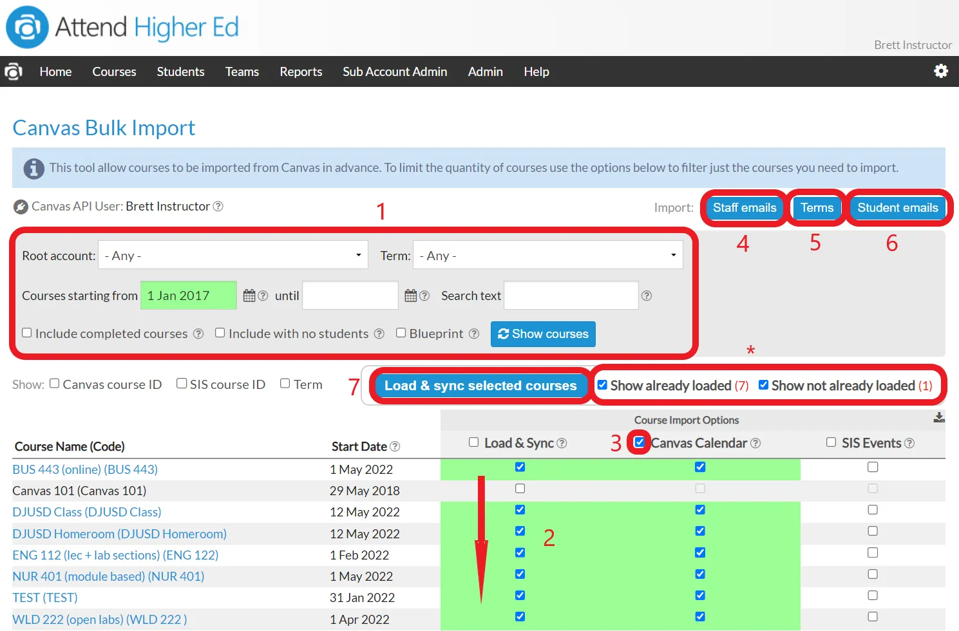The width and height of the screenshot is (959, 631).
Task: Enable the Term show checkbox
Action: 285,384
